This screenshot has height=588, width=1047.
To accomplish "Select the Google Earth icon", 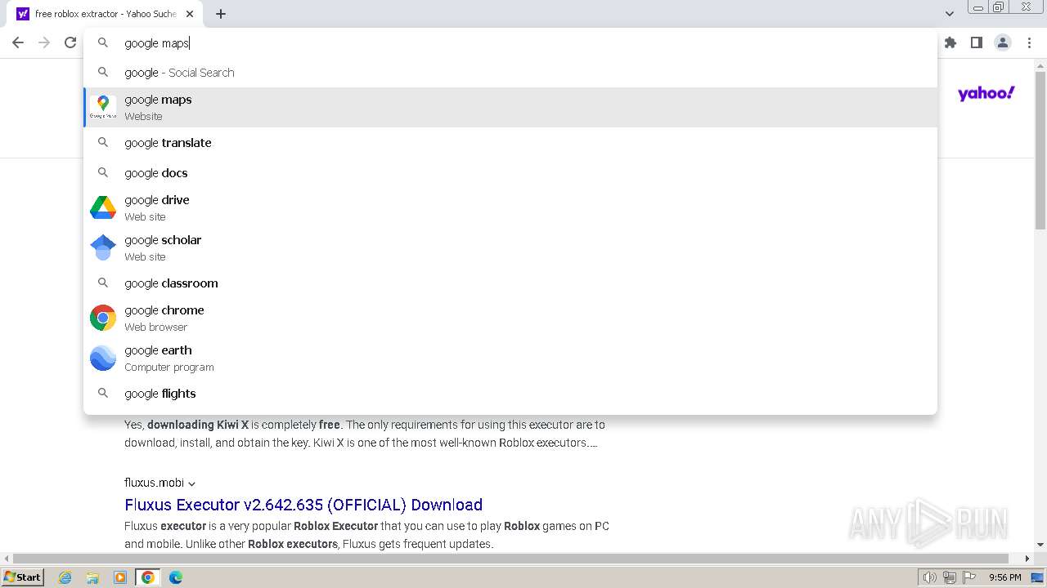I will click(103, 358).
